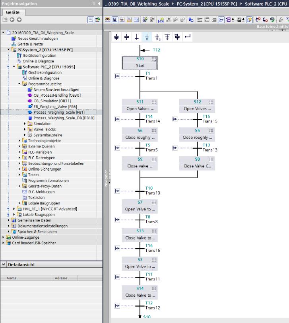Open S7 step action table grid icon
Screen dimensions: 289x323
154,202
